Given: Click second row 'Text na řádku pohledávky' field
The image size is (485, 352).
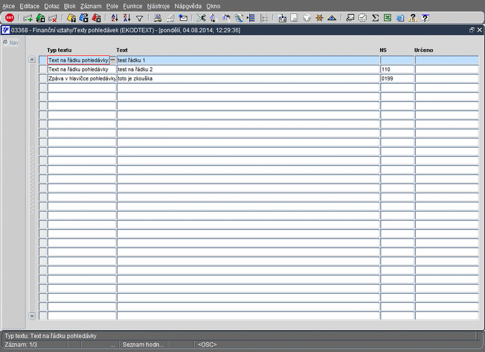Looking at the screenshot, I should tap(82, 69).
